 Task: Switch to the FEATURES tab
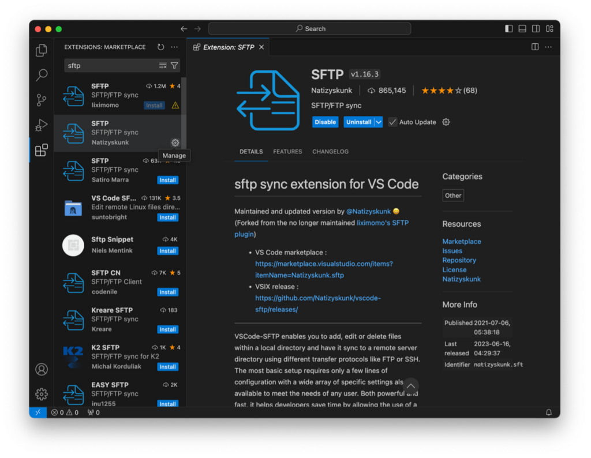(x=287, y=151)
